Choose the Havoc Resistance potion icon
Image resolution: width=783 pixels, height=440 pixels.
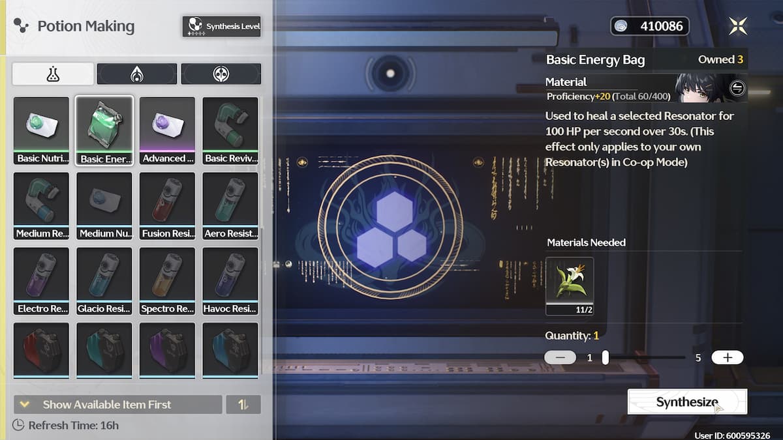coord(230,280)
